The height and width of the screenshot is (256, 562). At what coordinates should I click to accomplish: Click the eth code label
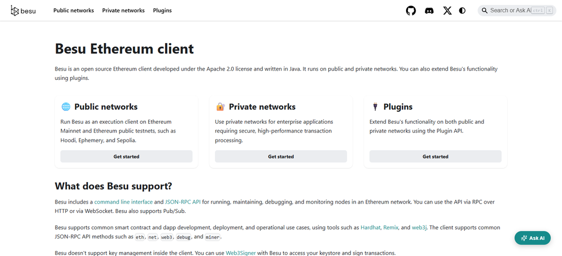click(x=139, y=237)
